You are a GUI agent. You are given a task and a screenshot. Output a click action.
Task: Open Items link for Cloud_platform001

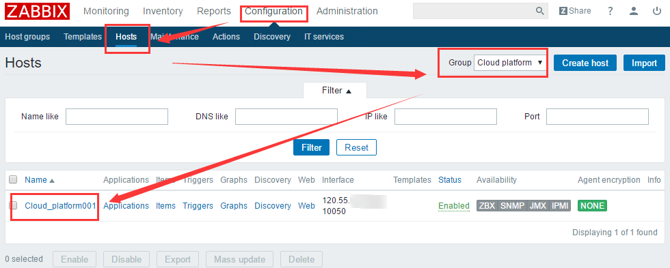pyautogui.click(x=165, y=206)
